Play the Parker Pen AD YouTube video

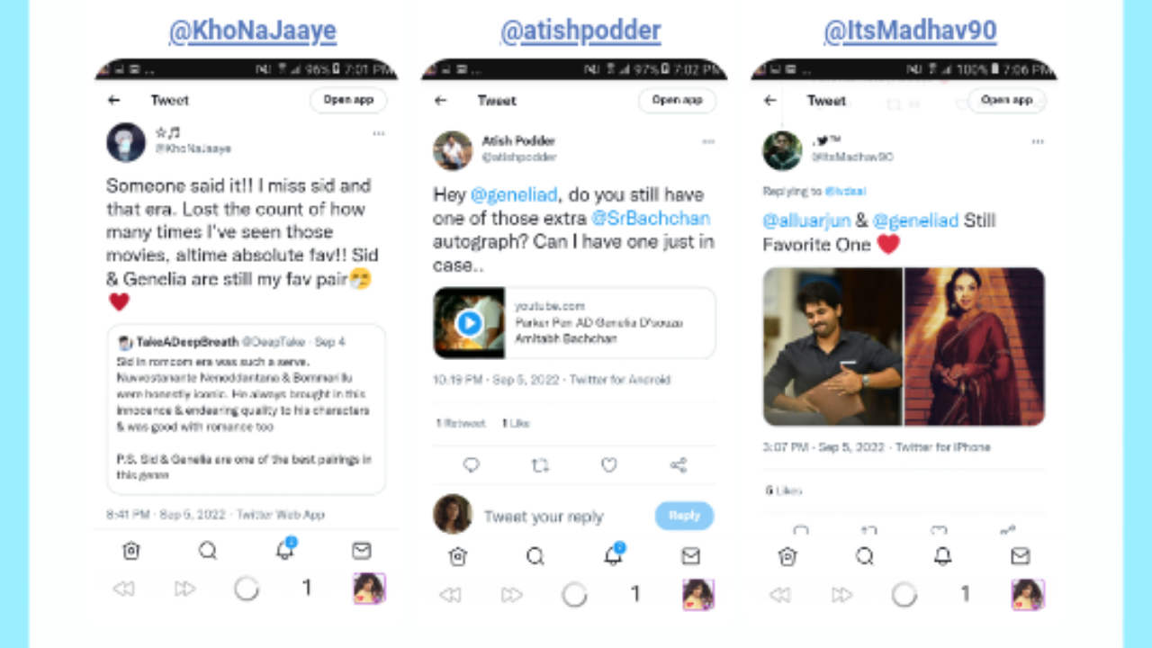pyautogui.click(x=469, y=323)
